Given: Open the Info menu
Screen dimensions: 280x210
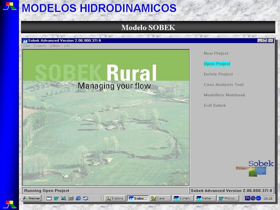Looking at the screenshot, I should 67,46.
